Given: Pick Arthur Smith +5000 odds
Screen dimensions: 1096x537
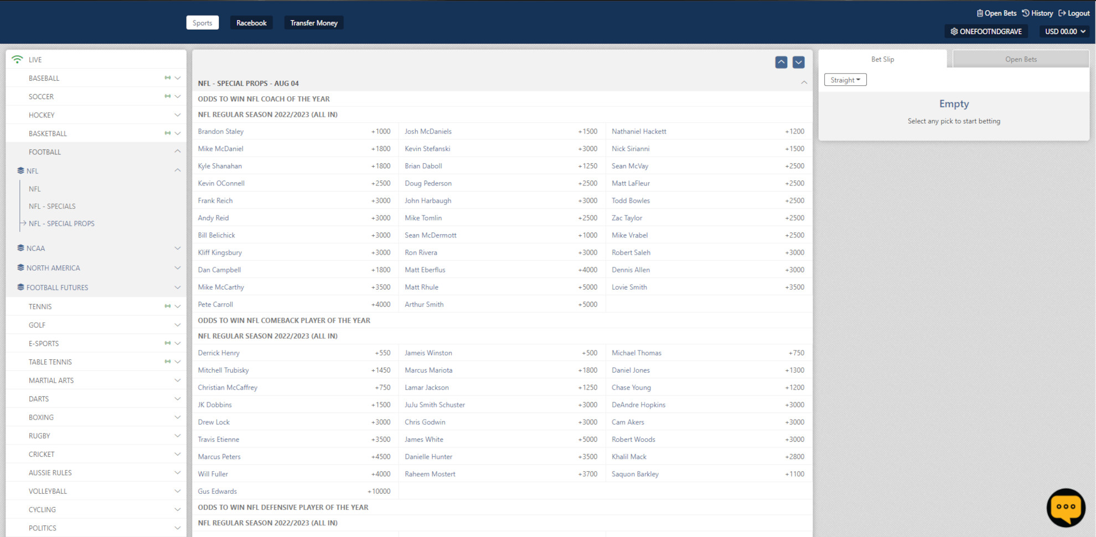Looking at the screenshot, I should [501, 304].
